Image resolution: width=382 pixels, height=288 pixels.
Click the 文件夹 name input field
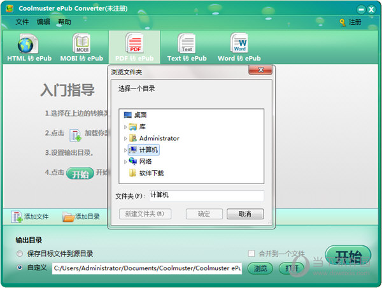coord(206,196)
